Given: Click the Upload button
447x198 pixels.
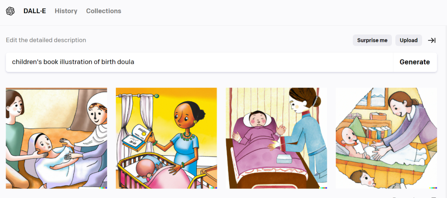Looking at the screenshot, I should [409, 40].
